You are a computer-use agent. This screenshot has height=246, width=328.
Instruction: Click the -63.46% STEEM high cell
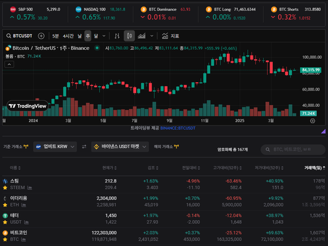click(233, 181)
